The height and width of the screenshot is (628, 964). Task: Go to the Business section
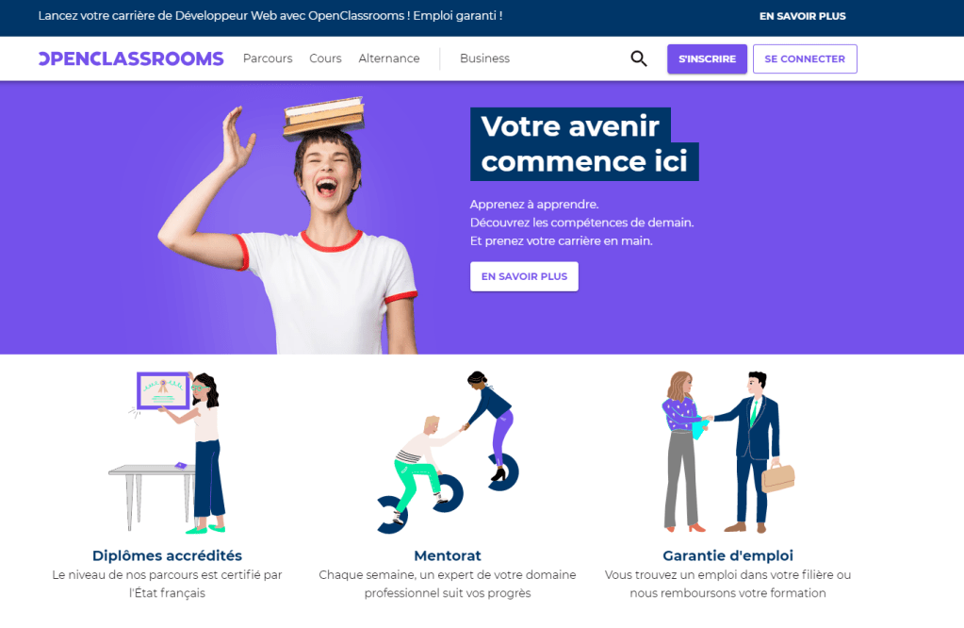(x=484, y=58)
